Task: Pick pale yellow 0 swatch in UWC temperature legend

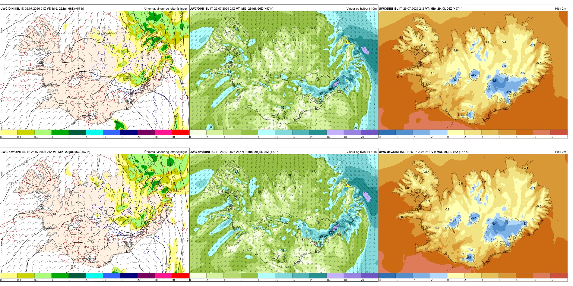Action: coord(456,132)
